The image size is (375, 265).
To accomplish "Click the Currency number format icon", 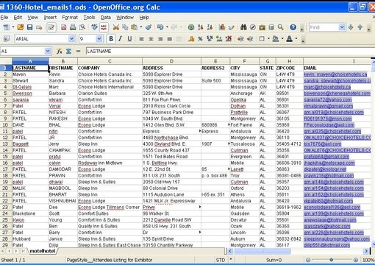I will [x=191, y=39].
